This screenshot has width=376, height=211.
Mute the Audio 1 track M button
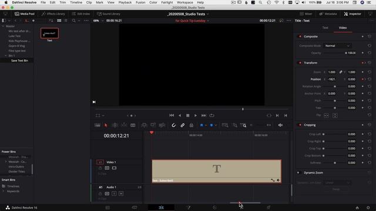click(121, 193)
